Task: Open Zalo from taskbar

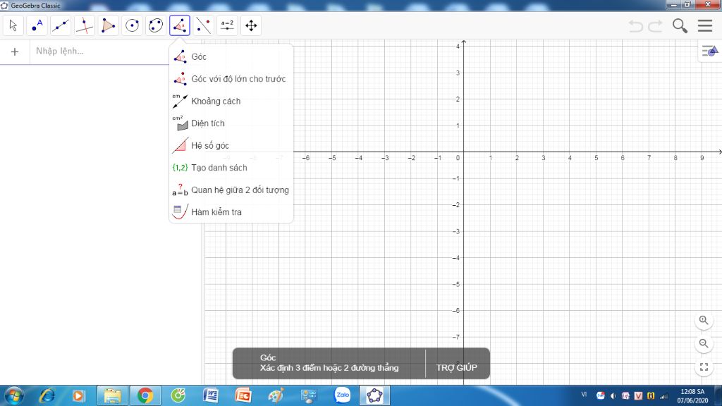Action: coord(342,395)
